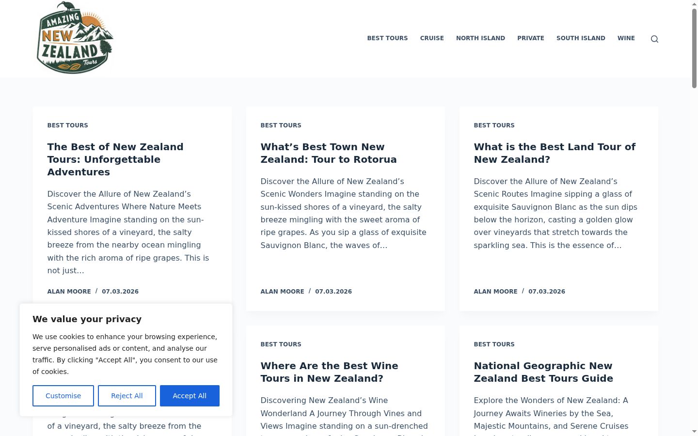Open the WINE navigation link
The image size is (698, 436).
point(626,38)
